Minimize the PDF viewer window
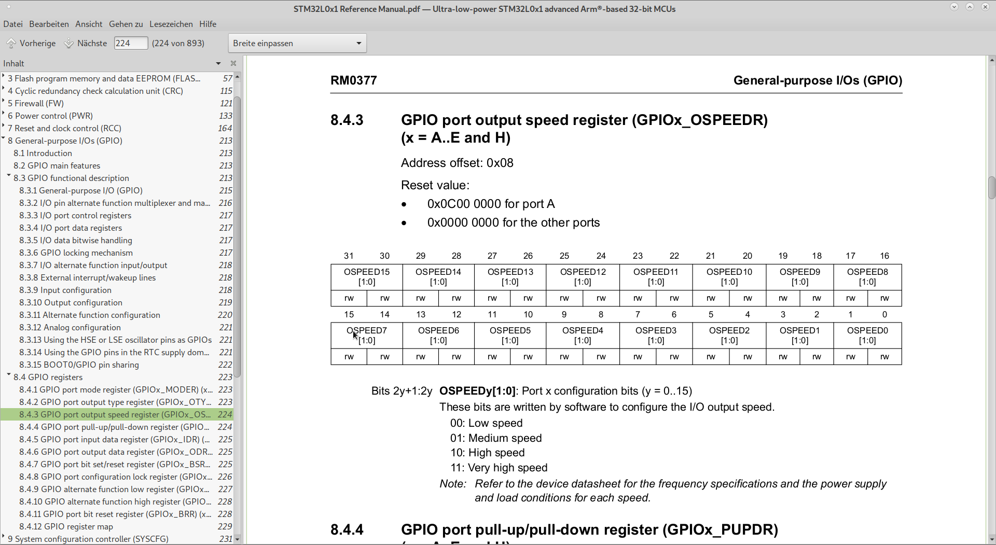This screenshot has width=996, height=545. click(x=954, y=7)
